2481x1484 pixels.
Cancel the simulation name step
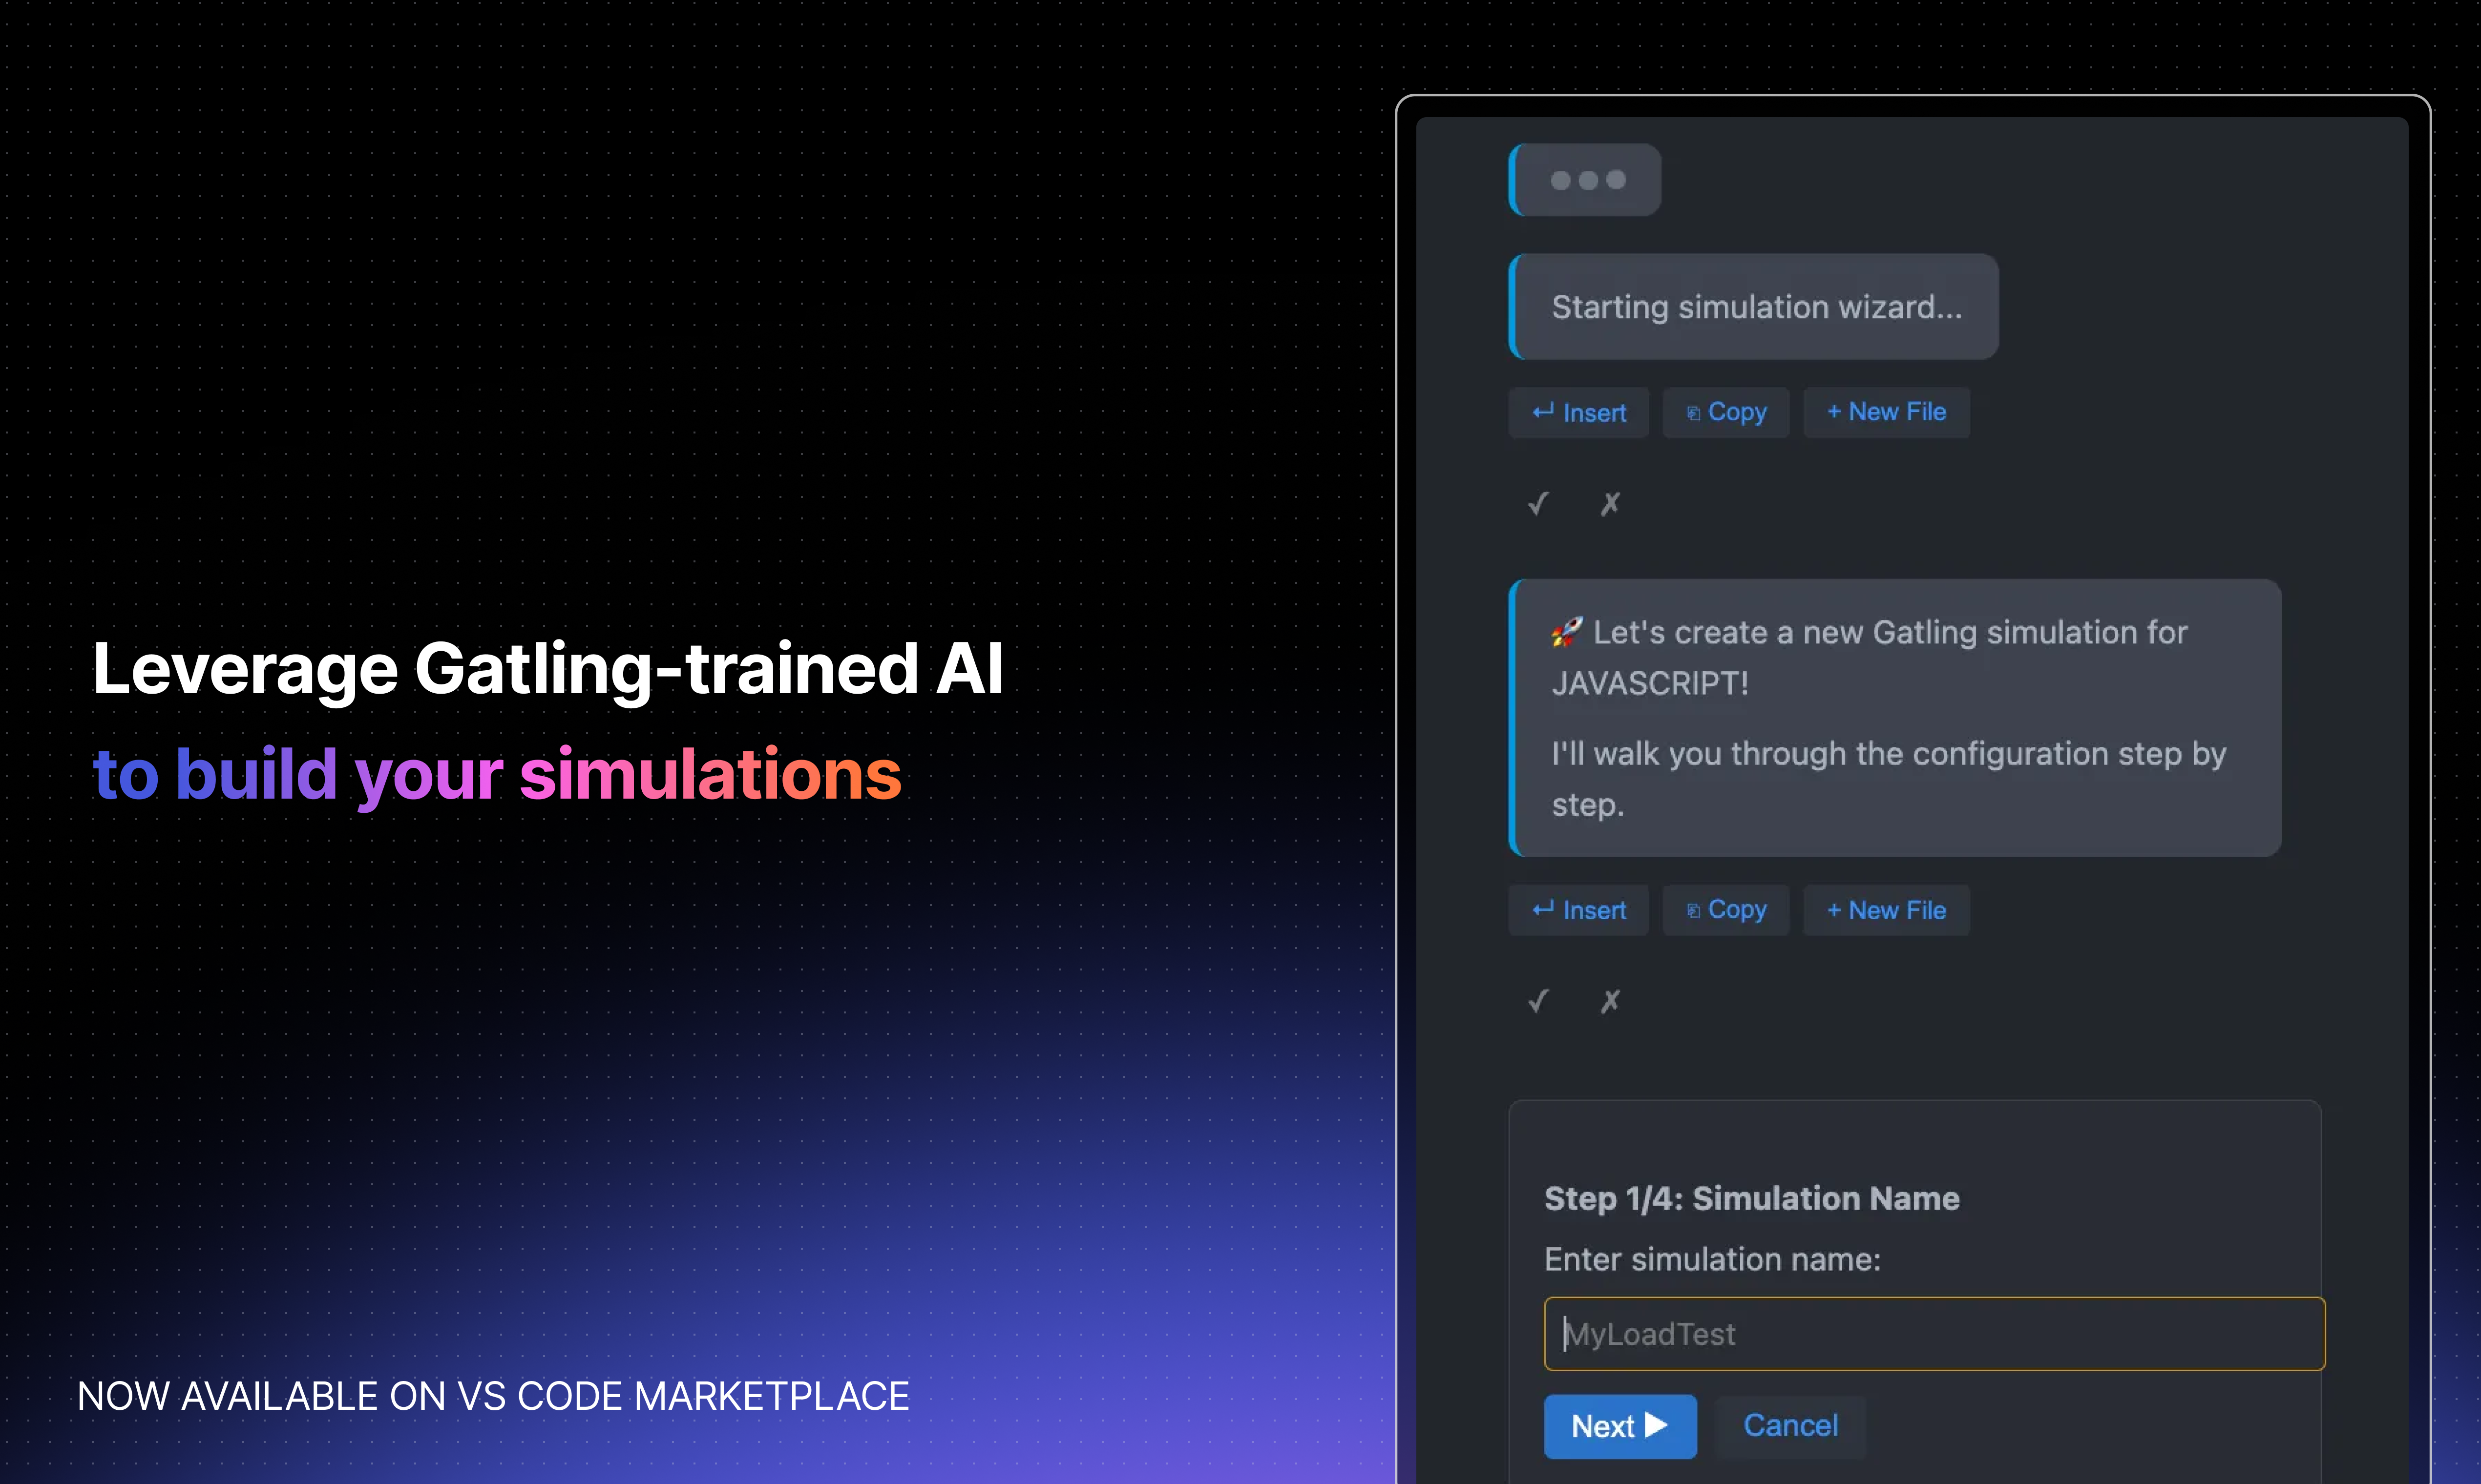pyautogui.click(x=1790, y=1425)
